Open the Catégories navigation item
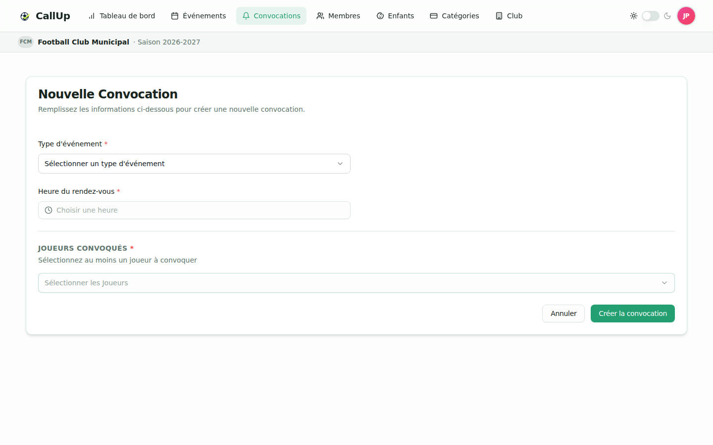The height and width of the screenshot is (445, 713). tap(455, 16)
